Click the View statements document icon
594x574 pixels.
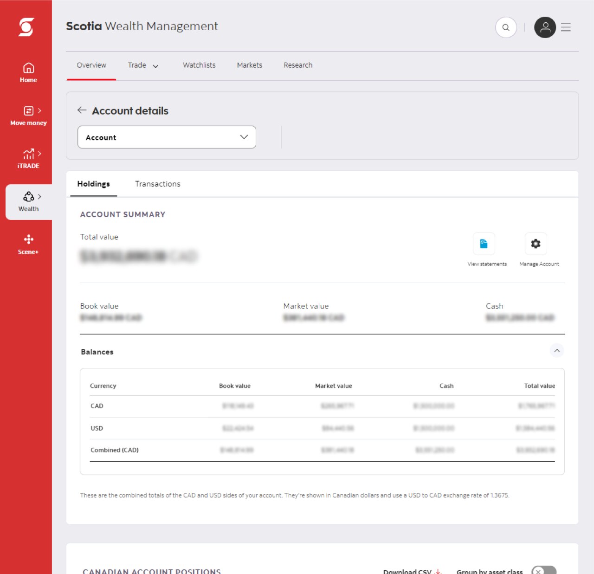tap(484, 244)
